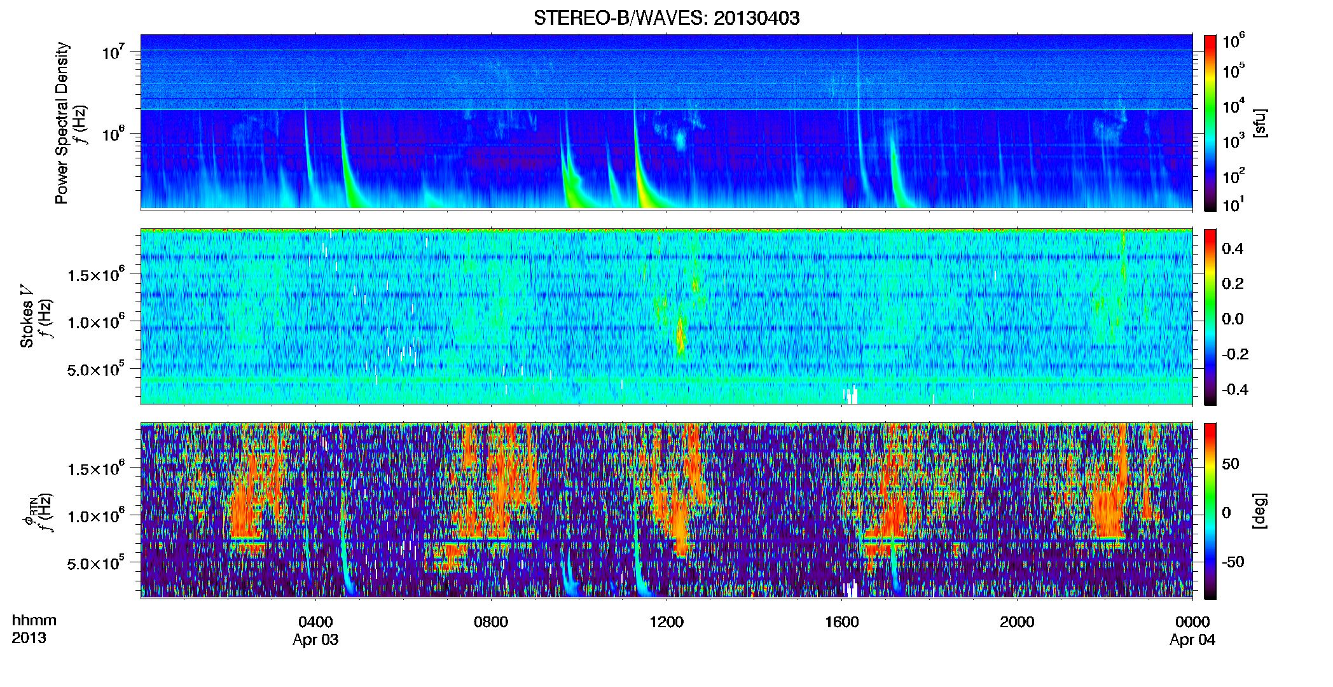Click the [sfu] colorbar unit label
Screen dimensions: 1333x687
click(1260, 123)
